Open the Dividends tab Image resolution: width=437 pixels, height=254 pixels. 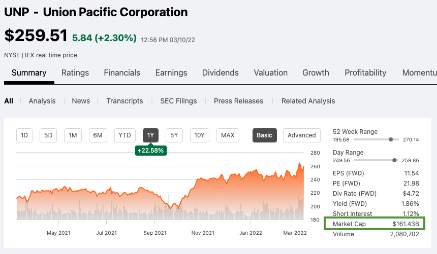click(x=220, y=72)
